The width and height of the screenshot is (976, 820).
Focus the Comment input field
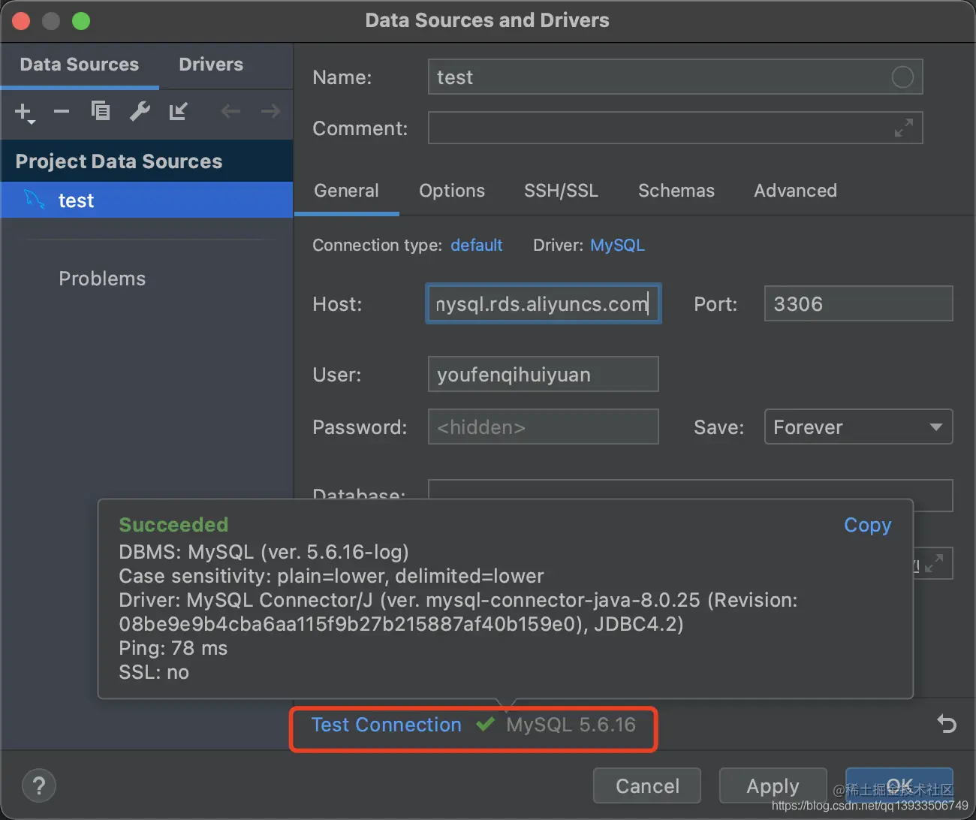(x=675, y=128)
